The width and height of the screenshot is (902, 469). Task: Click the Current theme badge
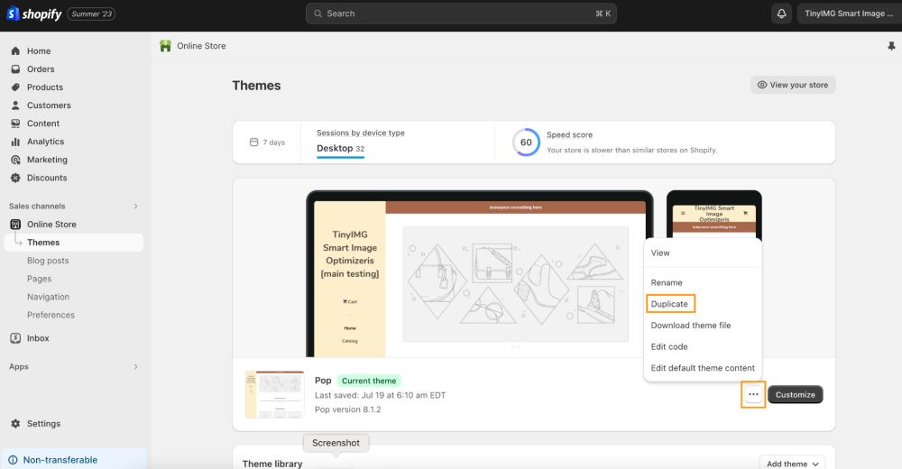pos(369,381)
